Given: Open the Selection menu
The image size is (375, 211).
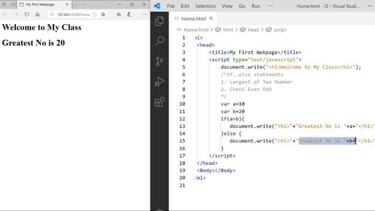Looking at the screenshot, I should (x=206, y=6).
